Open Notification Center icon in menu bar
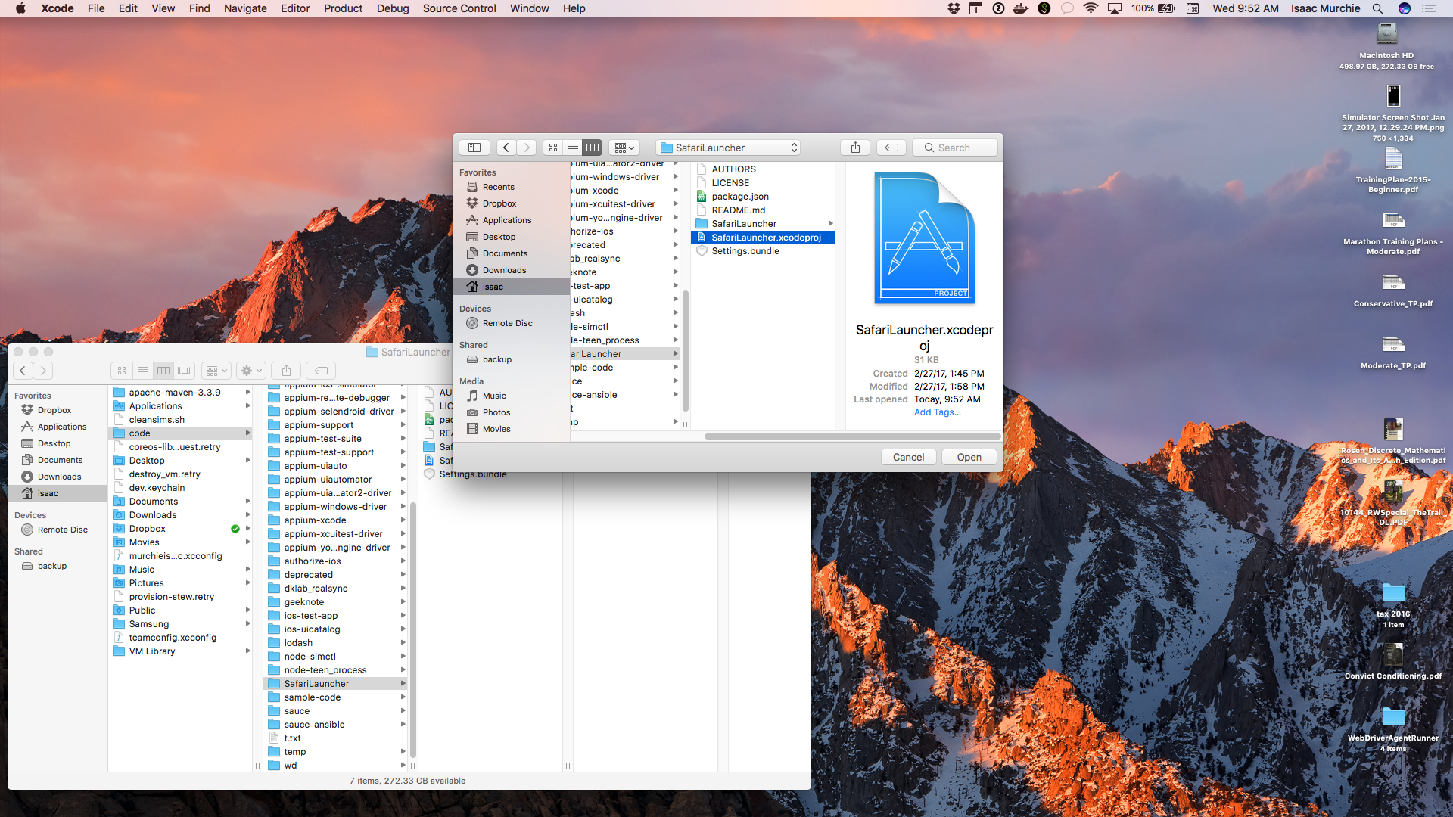 [1429, 8]
